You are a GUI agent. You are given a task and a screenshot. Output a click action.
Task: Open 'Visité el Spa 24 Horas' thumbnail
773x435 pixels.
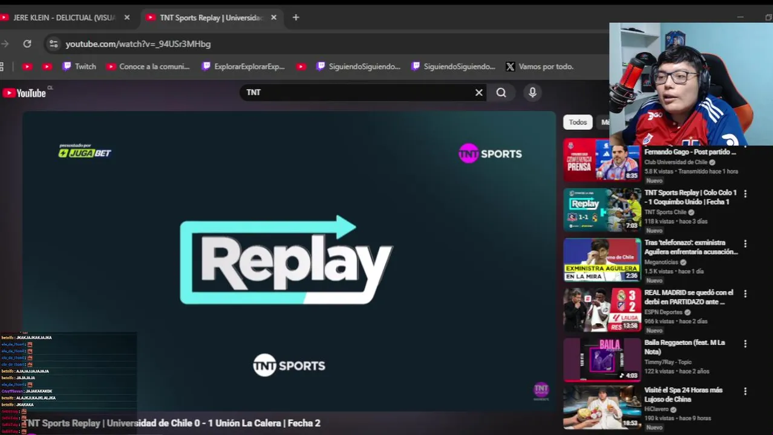(602, 409)
